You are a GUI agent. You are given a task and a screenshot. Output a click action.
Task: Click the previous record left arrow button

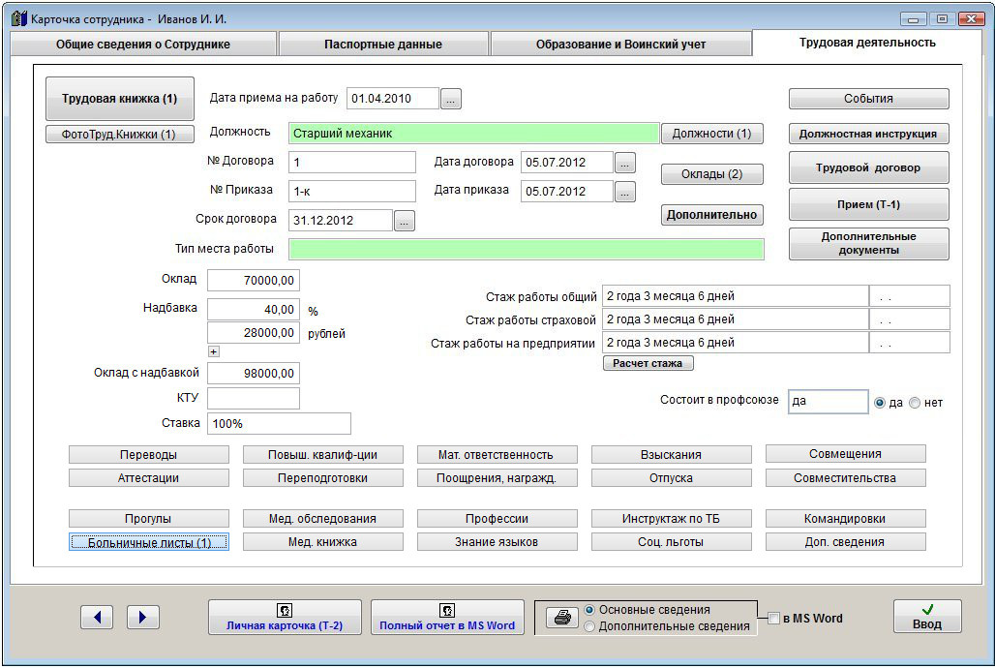(97, 617)
